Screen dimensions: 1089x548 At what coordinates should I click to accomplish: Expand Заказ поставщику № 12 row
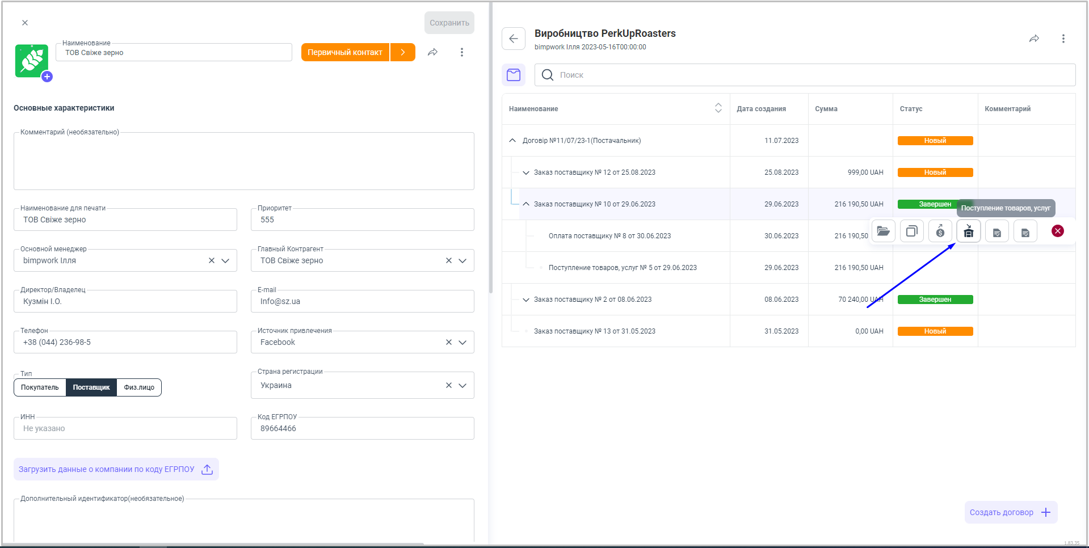coord(526,172)
